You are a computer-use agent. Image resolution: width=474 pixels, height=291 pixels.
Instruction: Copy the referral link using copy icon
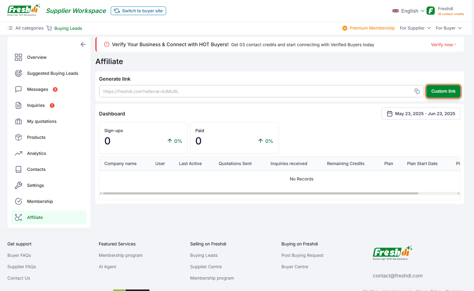[417, 91]
